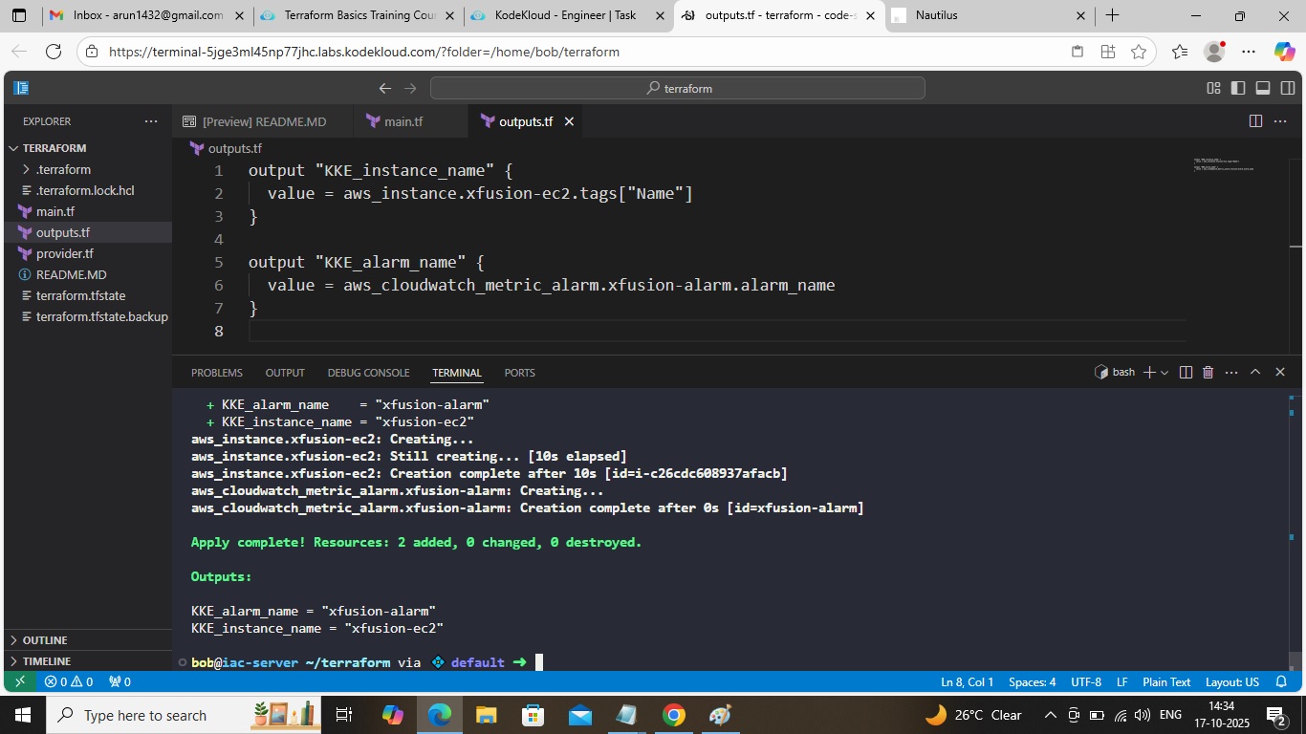Screen dimensions: 1306x734
Task: Select the bash terminal profile label
Action: (x=1115, y=372)
